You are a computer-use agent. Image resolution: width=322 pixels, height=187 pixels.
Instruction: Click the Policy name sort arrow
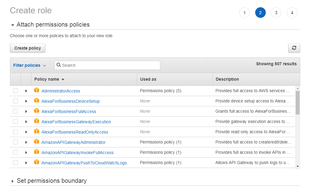point(63,79)
